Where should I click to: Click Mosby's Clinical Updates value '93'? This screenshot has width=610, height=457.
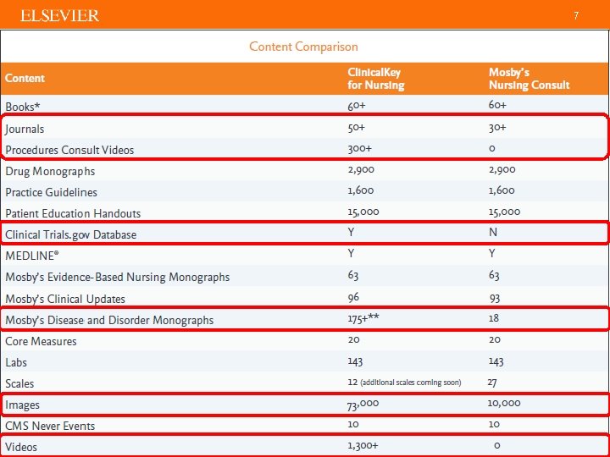tap(495, 299)
